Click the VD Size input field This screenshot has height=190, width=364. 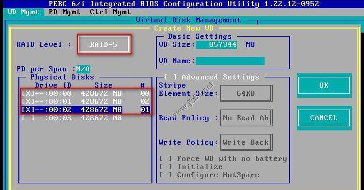[216, 44]
